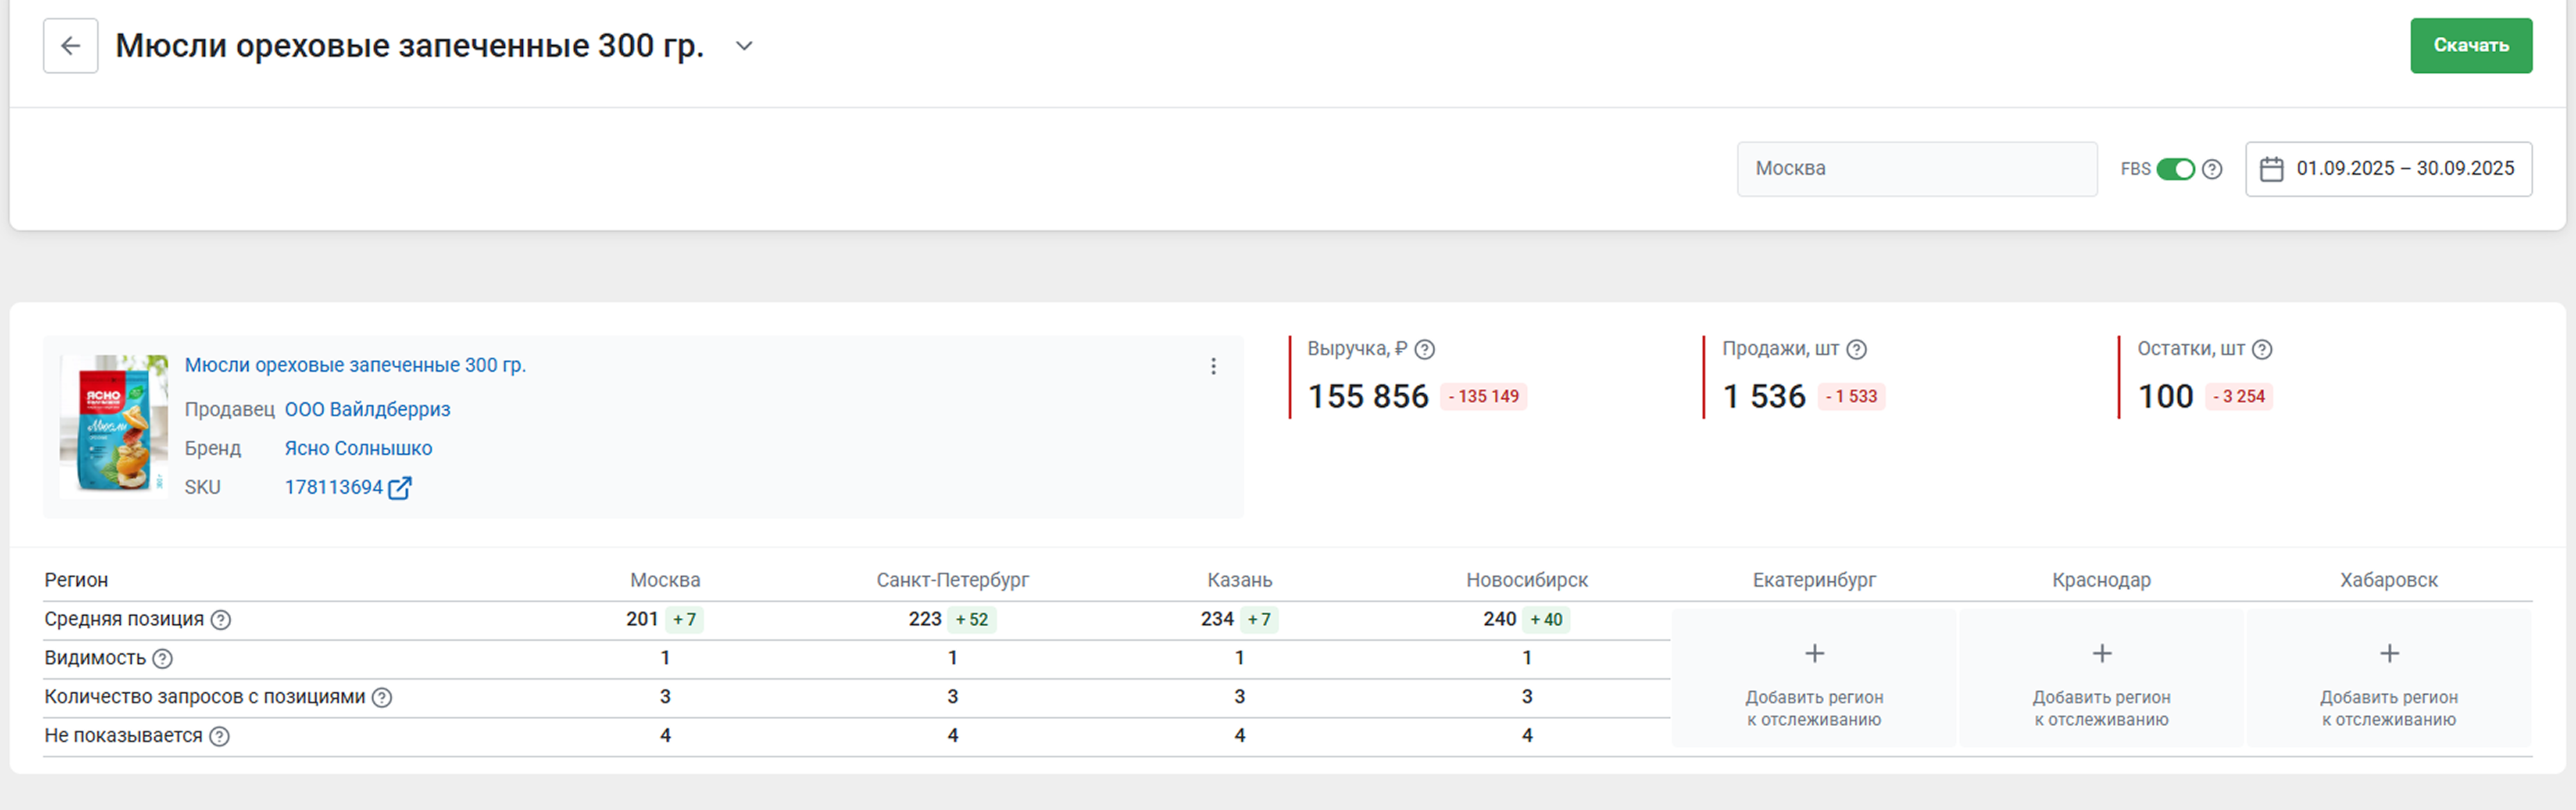The height and width of the screenshot is (810, 2576).
Task: Click the Москва region input field
Action: pyautogui.click(x=1916, y=169)
